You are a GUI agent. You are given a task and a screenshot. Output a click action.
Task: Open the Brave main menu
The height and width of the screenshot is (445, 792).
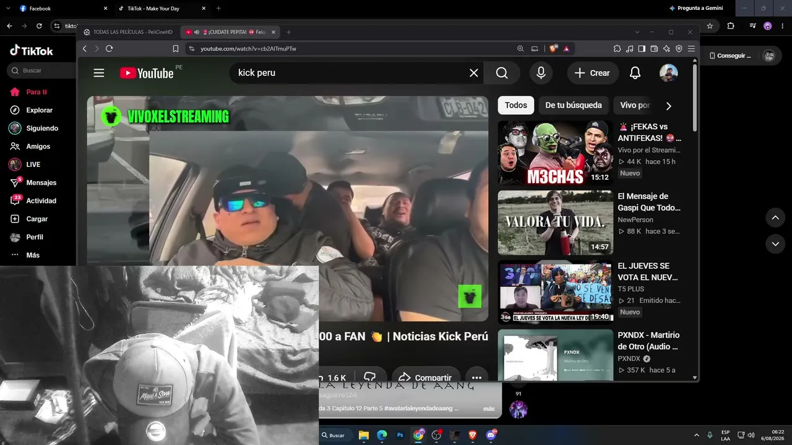(x=691, y=48)
